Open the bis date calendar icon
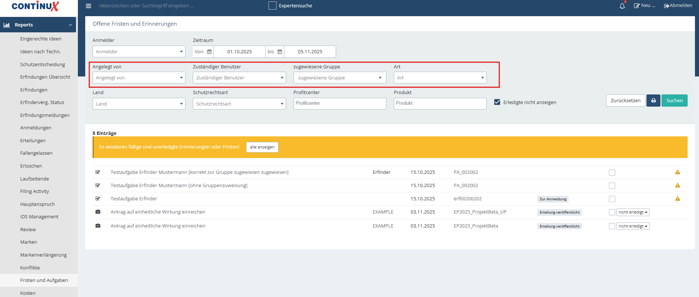 coord(280,52)
